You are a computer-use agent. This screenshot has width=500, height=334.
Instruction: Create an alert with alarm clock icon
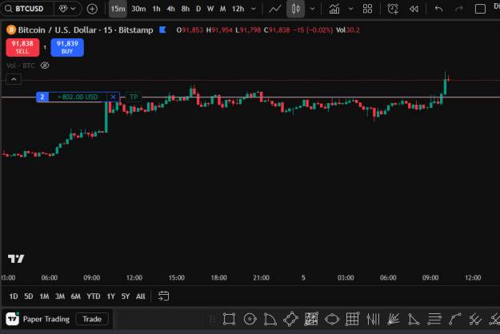[x=393, y=9]
